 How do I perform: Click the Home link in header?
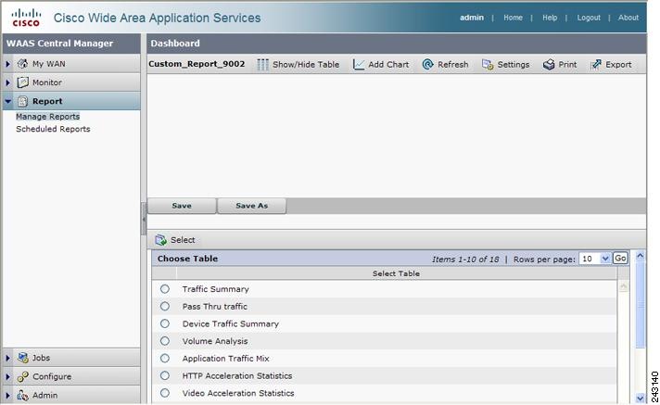513,18
